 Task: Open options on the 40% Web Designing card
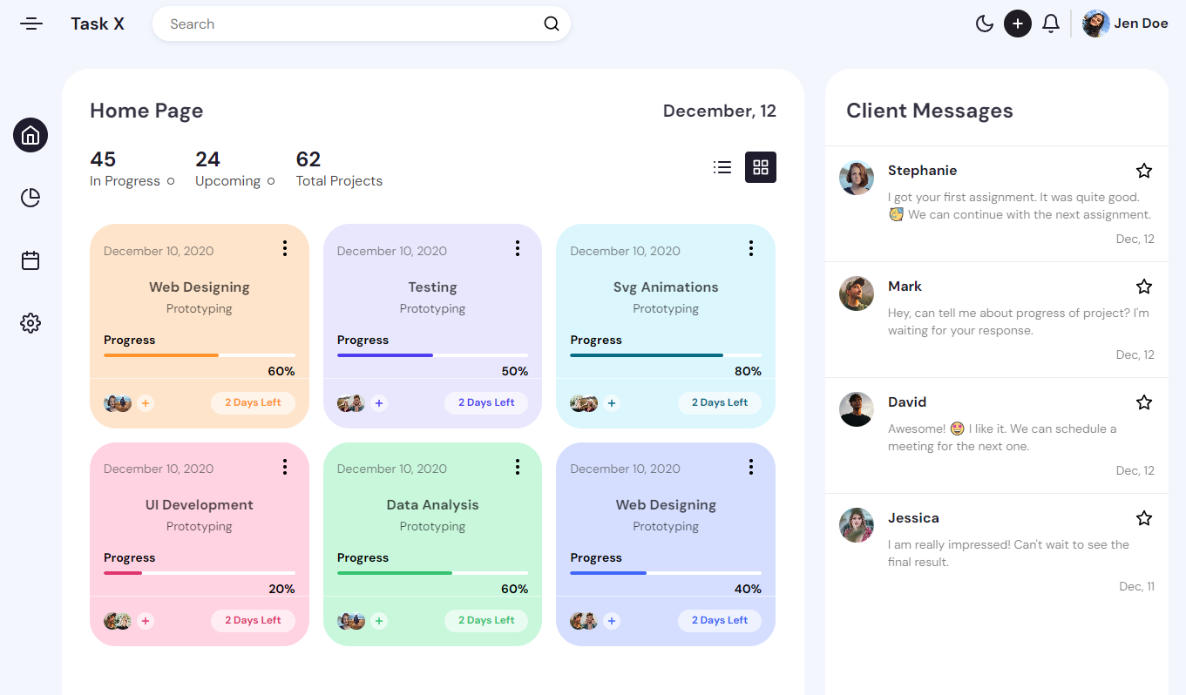[751, 467]
